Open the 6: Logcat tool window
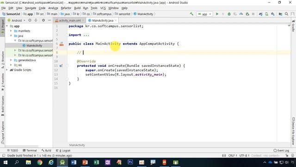296x167 pixels. click(63, 150)
